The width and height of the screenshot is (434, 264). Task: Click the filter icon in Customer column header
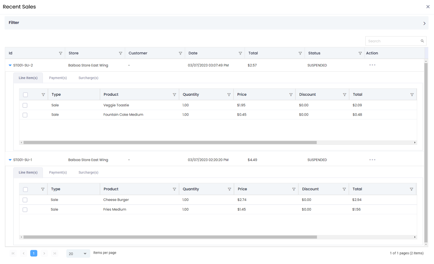click(180, 53)
